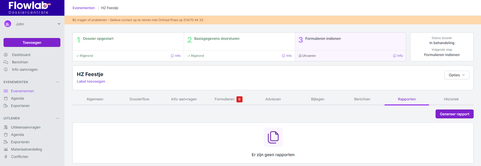This screenshot has width=481, height=166.
Task: Click the empty reports document icon
Action: pos(273,137)
